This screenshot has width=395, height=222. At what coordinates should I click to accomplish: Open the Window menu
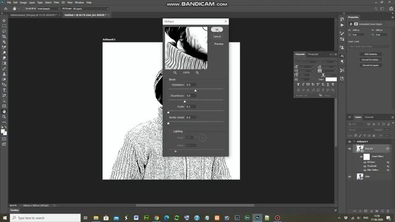[x=79, y=2]
